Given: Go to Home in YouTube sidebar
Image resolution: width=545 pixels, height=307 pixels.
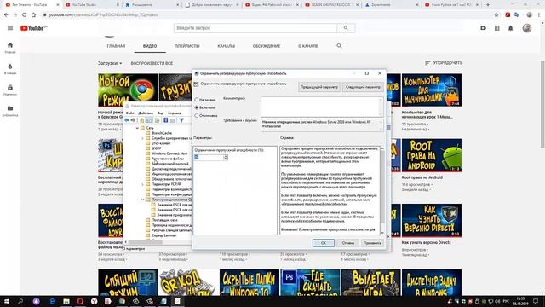Looking at the screenshot, I should click(x=10, y=48).
